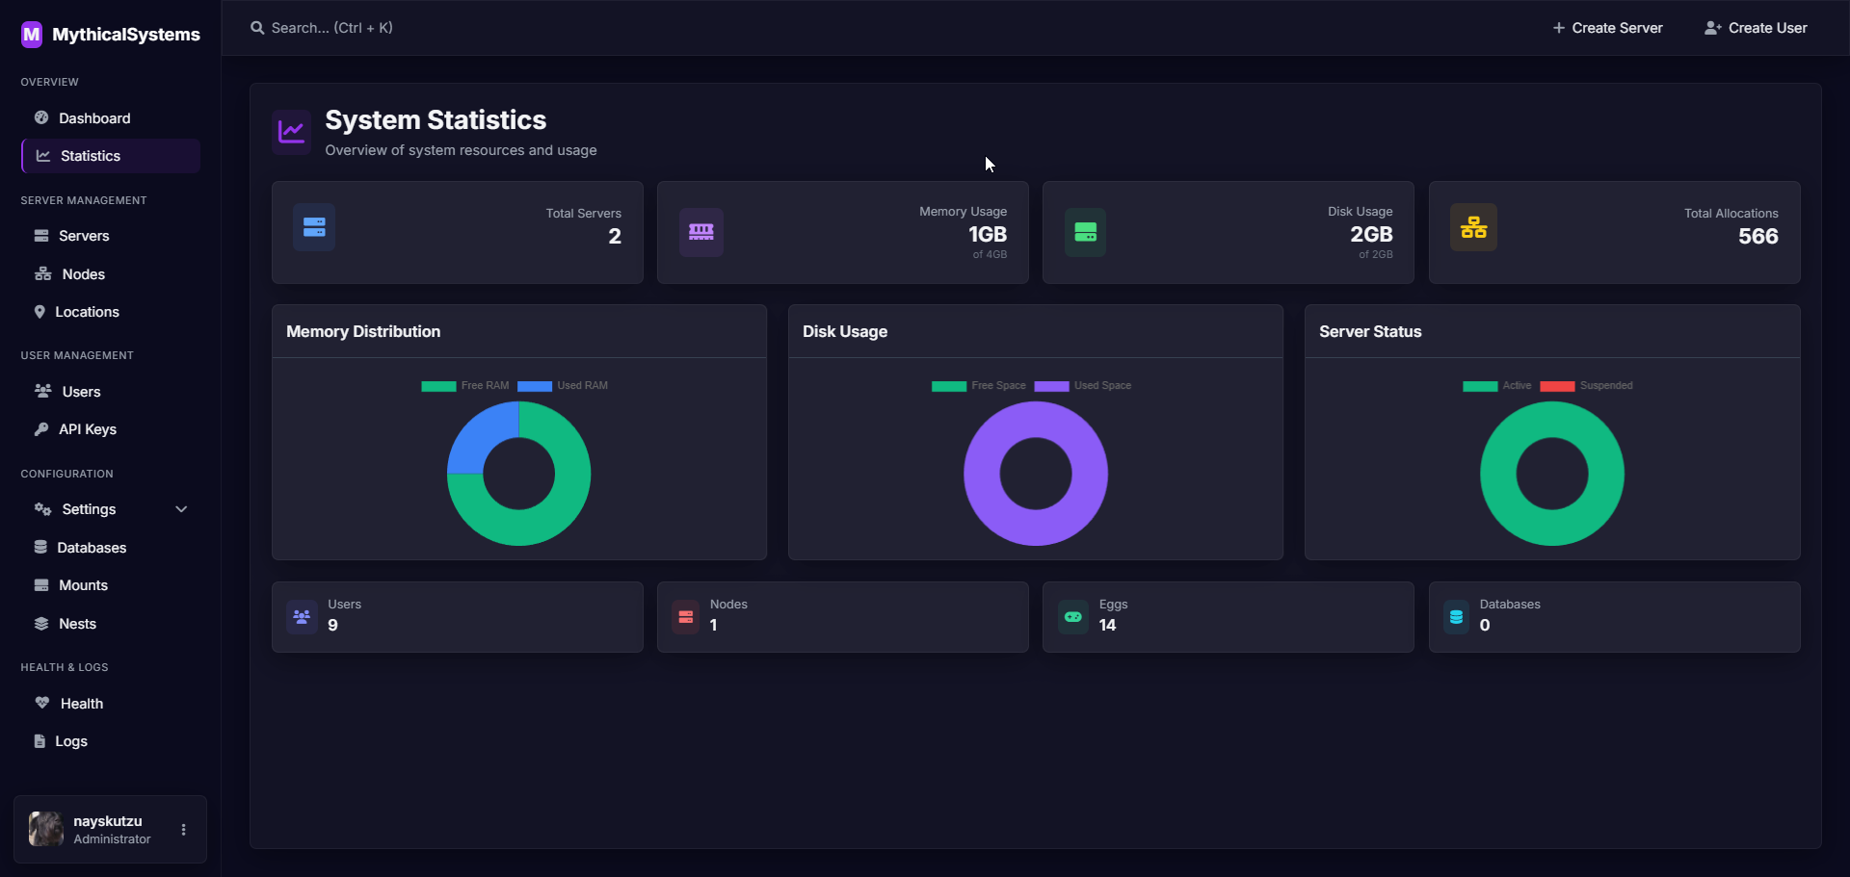
Task: Click the Nests layers icon in sidebar
Action: [x=41, y=623]
